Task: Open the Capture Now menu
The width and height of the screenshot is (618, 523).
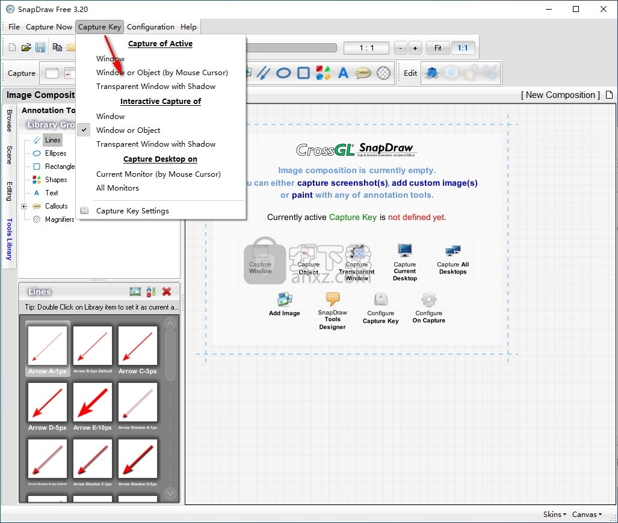Action: 49,27
